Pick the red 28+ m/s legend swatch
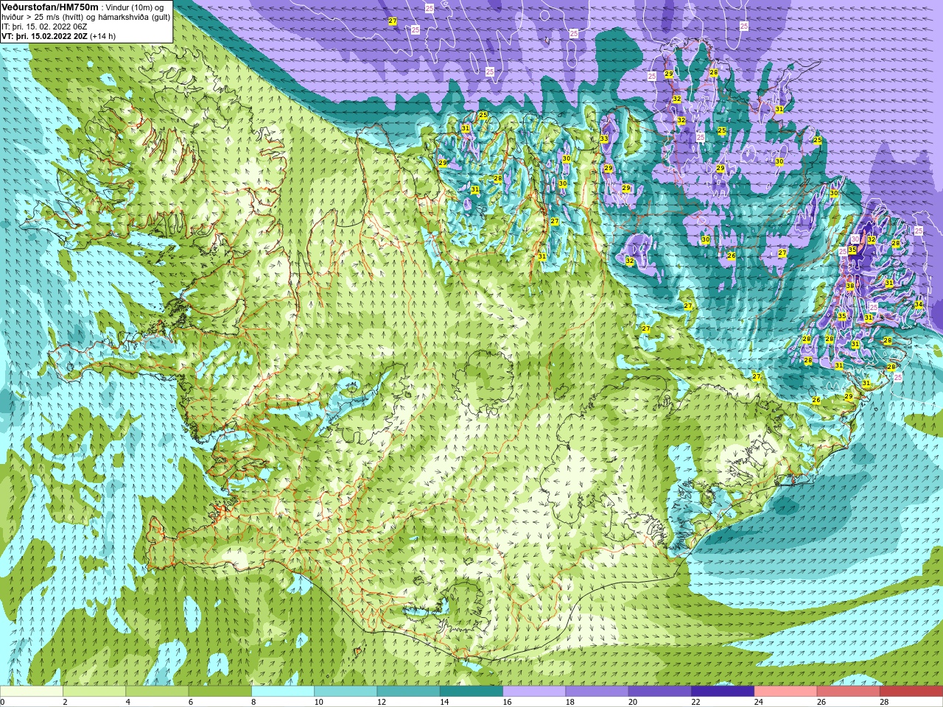The width and height of the screenshot is (943, 707). 911,692
